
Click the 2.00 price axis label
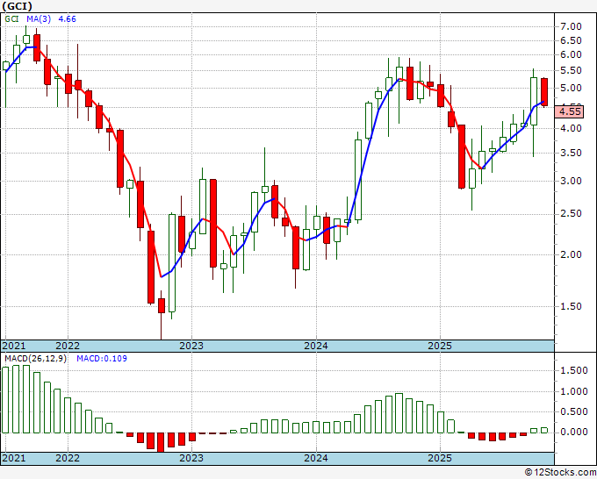[x=571, y=255]
